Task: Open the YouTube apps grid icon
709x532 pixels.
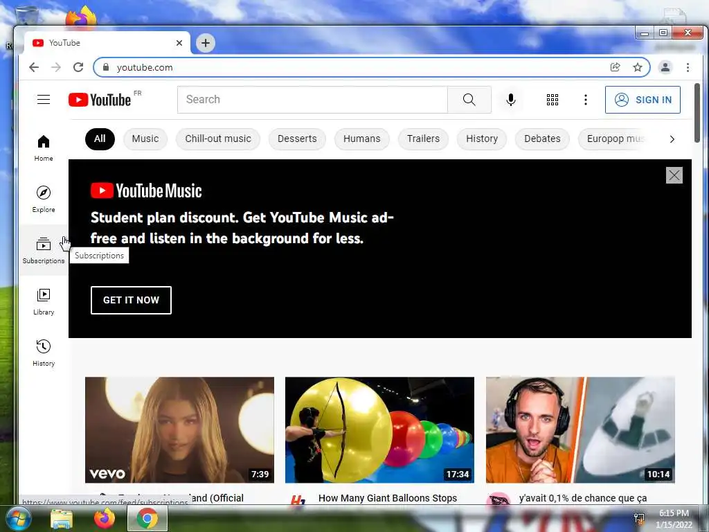Action: pyautogui.click(x=552, y=100)
